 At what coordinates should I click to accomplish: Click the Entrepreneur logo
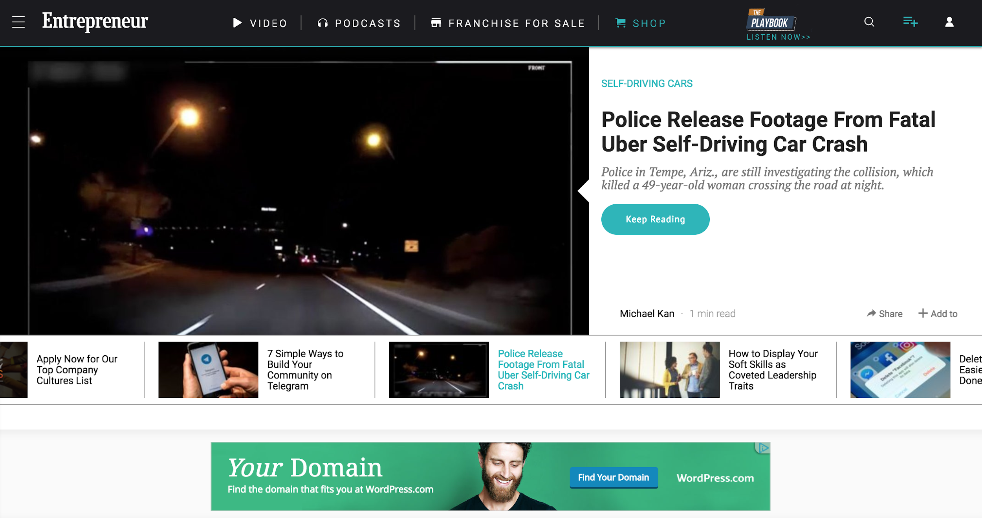pos(95,21)
